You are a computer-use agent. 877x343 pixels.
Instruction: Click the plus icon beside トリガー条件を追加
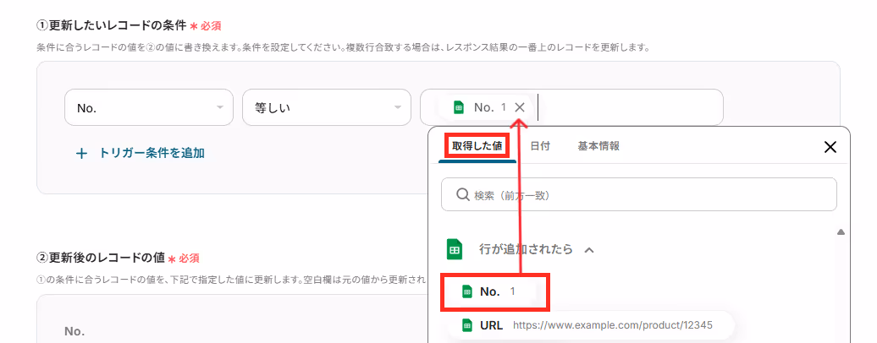coord(81,154)
